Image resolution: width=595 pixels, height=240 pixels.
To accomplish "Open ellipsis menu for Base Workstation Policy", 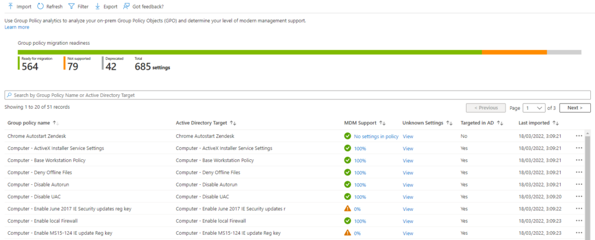I will click(579, 160).
